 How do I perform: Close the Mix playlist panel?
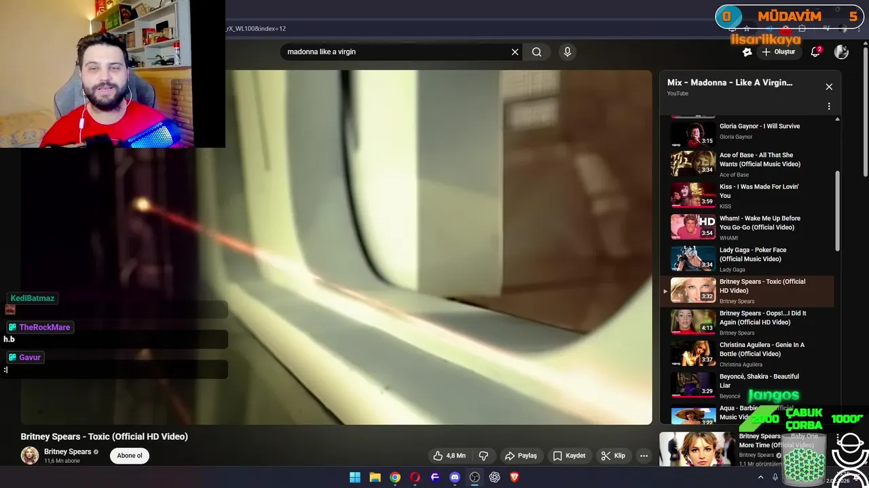pyautogui.click(x=829, y=87)
